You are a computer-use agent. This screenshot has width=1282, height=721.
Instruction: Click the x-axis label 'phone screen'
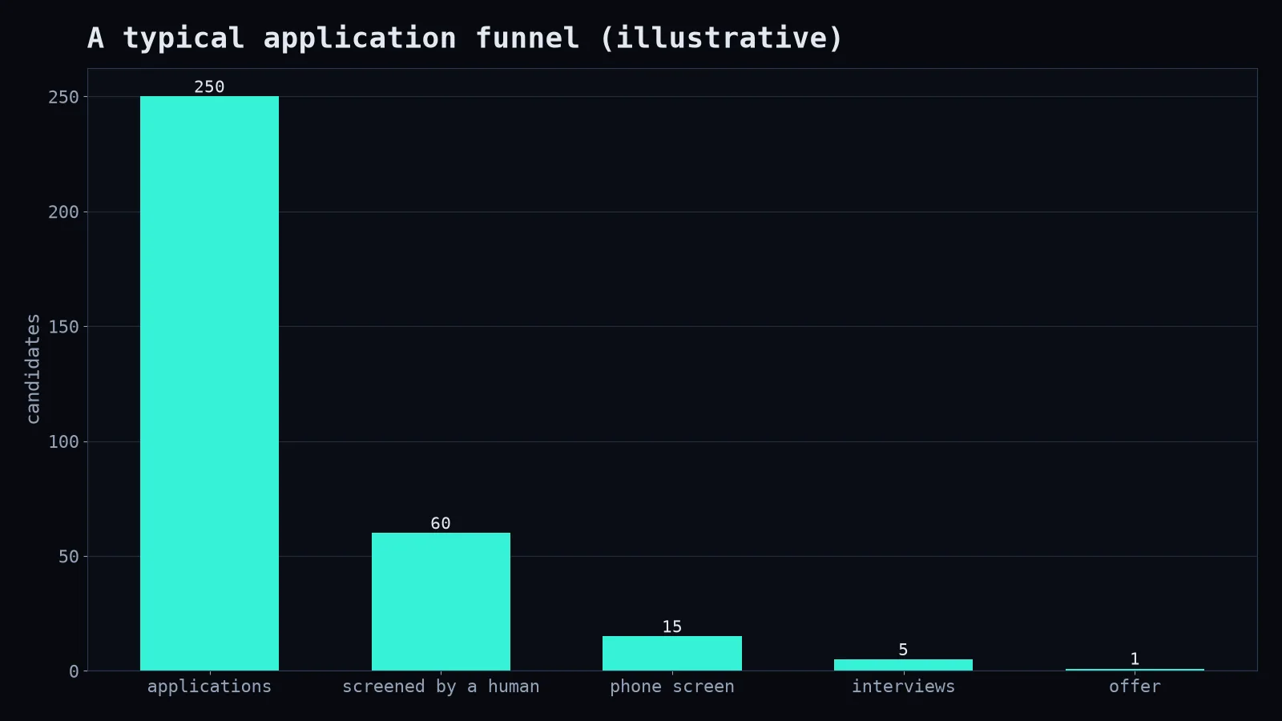(672, 687)
